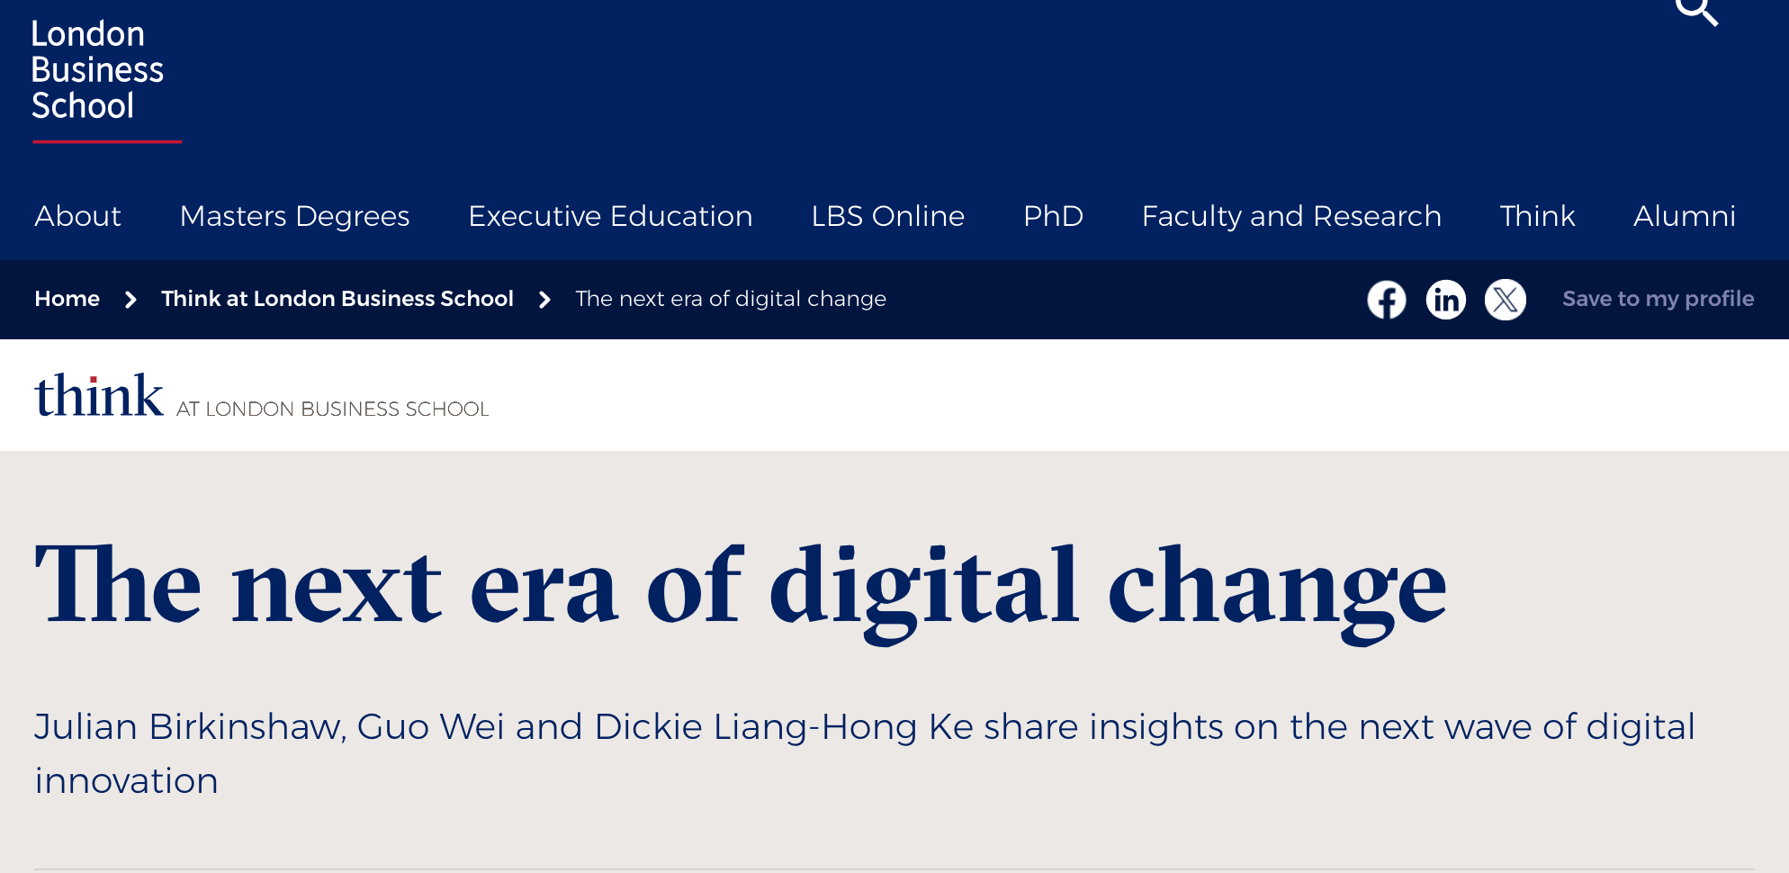Open the About menu
The image size is (1789, 873).
pyautogui.click(x=78, y=216)
